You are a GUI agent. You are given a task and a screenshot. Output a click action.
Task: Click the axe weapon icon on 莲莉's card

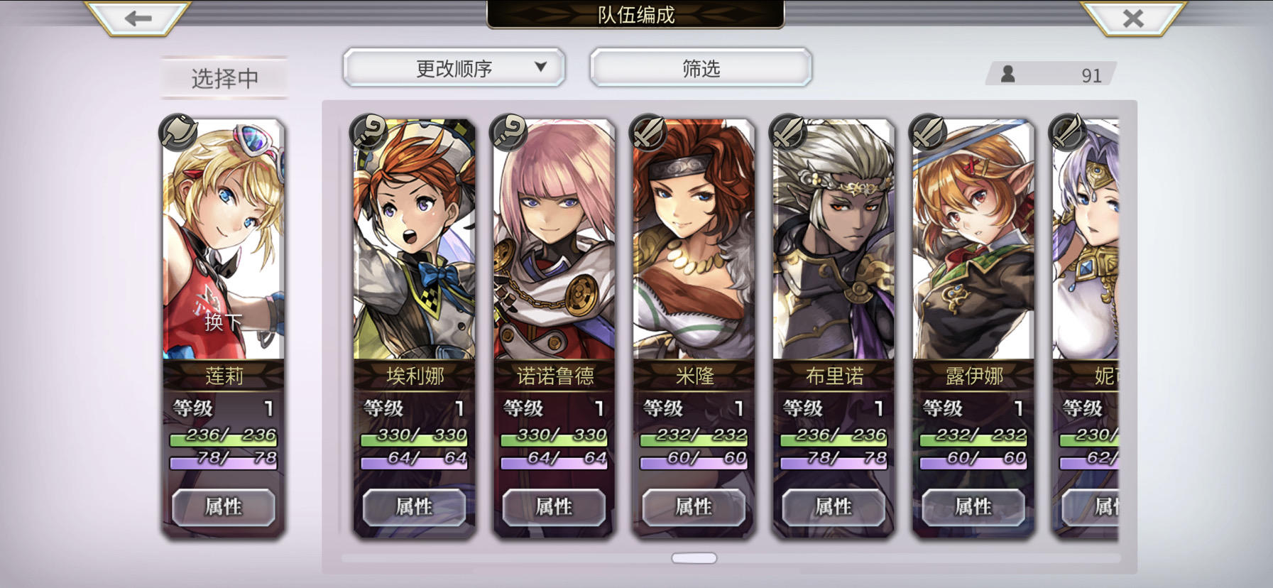click(177, 132)
